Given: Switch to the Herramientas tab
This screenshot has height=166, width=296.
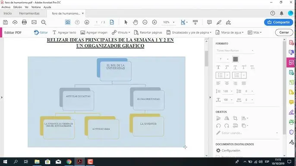Looking at the screenshot, I should [29, 13].
